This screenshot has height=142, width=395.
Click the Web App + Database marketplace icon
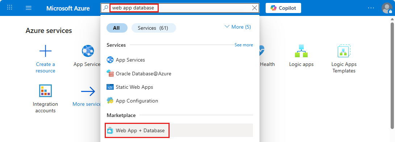(x=110, y=130)
